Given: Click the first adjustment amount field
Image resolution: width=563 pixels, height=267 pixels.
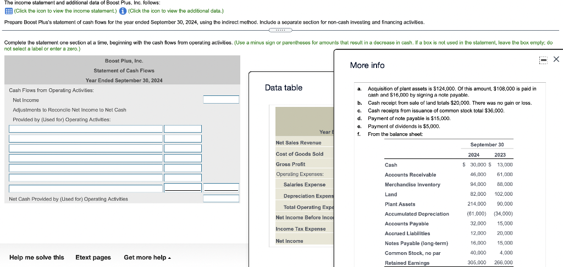Looking at the screenshot, I should [x=183, y=128].
